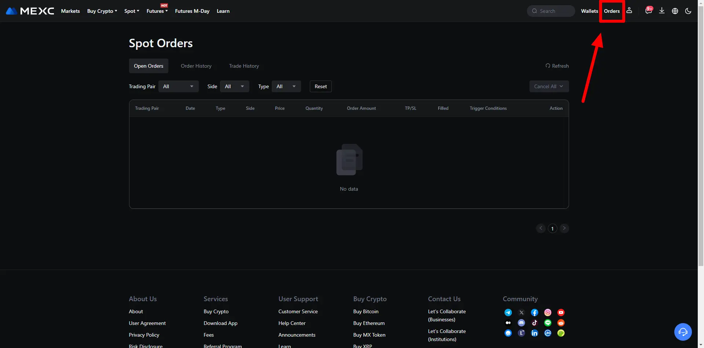Open the Discord community icon

click(521, 323)
